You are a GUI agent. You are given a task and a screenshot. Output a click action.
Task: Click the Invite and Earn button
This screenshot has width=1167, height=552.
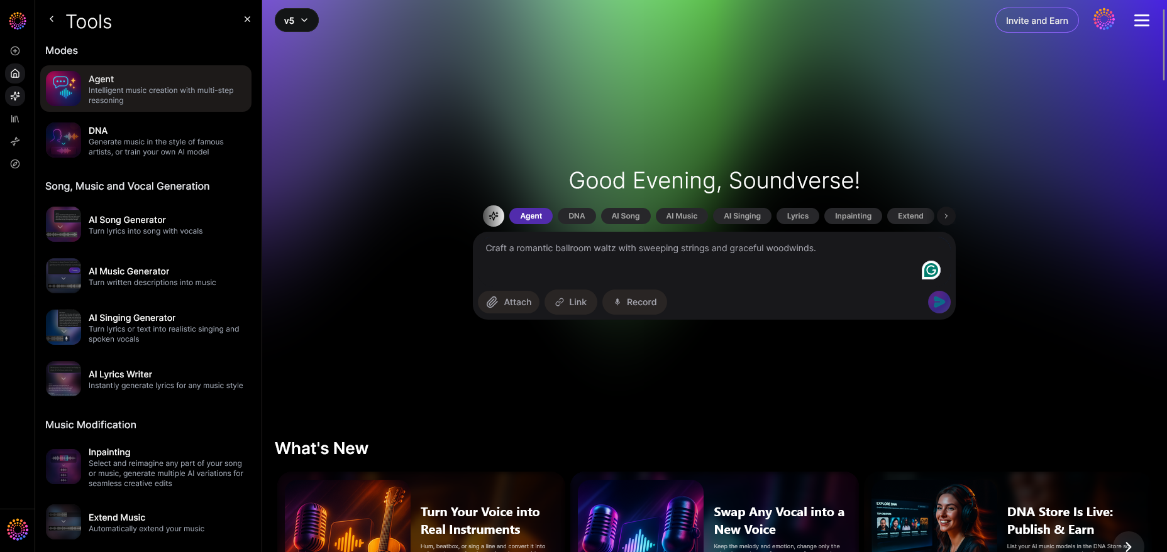(1037, 20)
